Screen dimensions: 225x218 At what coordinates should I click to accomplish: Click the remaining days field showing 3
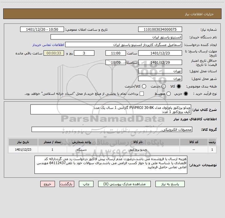(x=84, y=53)
